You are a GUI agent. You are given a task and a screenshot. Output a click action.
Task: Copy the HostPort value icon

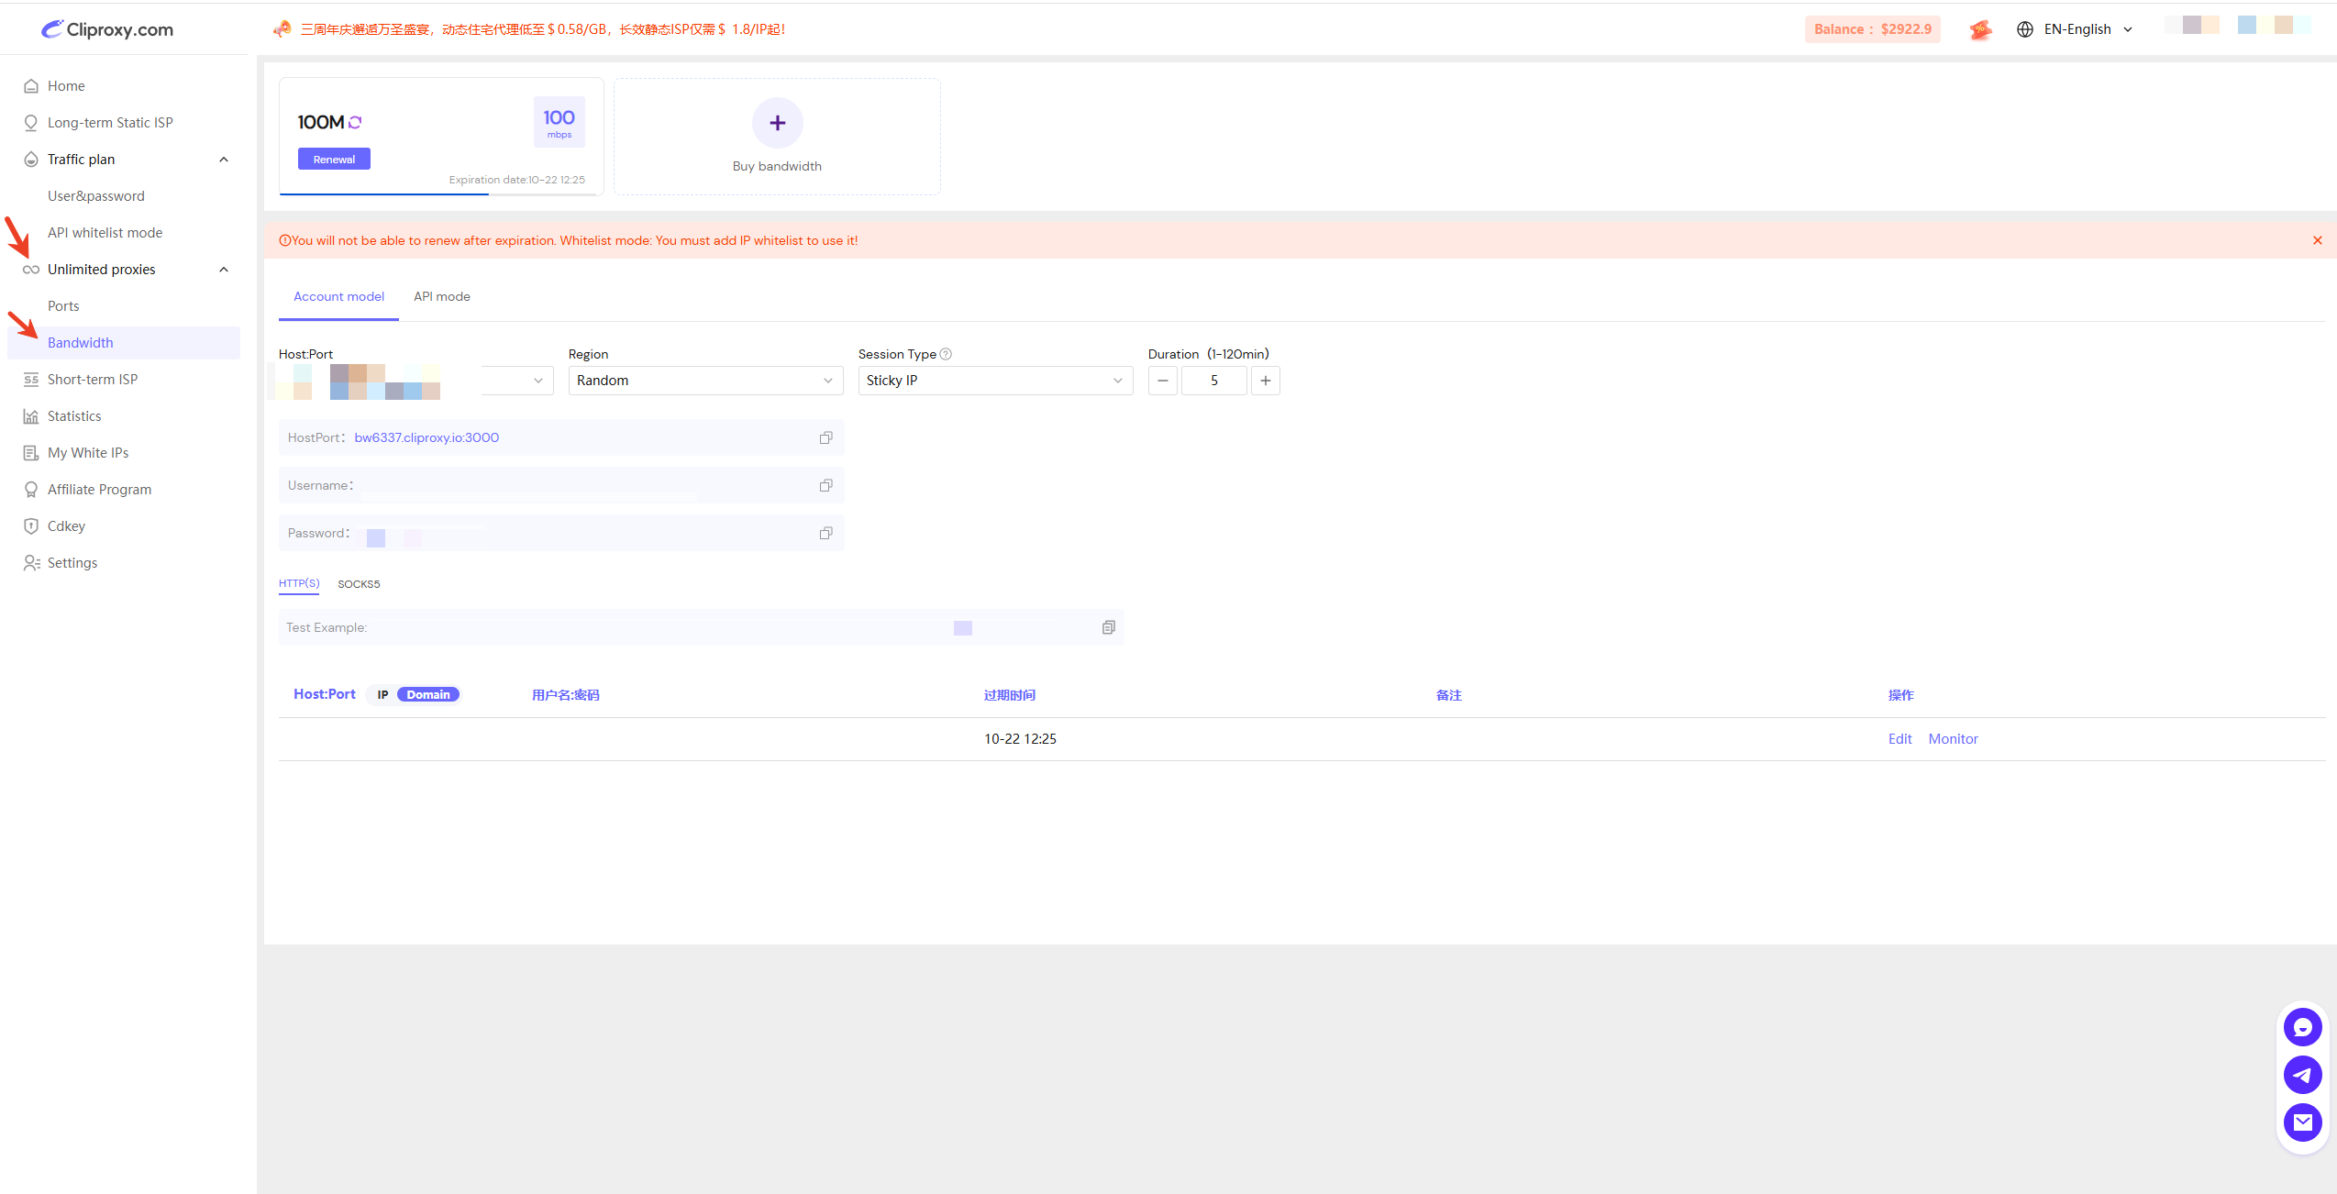(825, 437)
